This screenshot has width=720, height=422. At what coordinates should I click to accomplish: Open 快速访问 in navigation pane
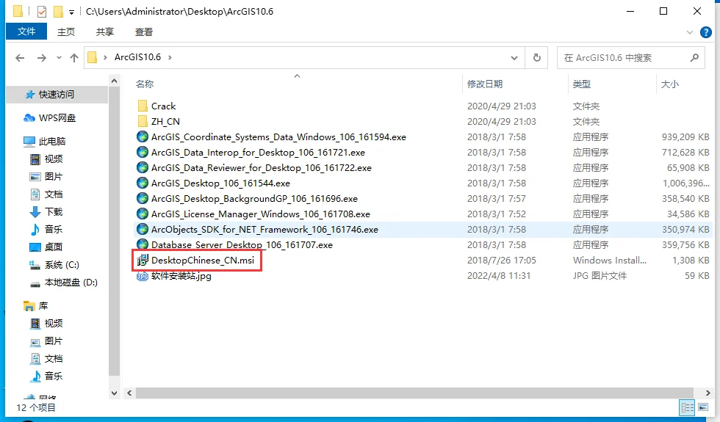pyautogui.click(x=57, y=95)
